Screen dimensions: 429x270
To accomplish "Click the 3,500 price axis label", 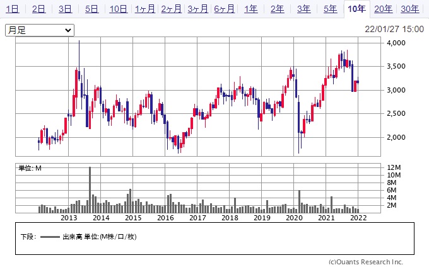I will [396, 66].
